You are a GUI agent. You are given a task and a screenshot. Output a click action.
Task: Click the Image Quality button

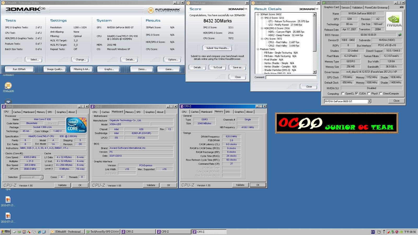(x=55, y=69)
